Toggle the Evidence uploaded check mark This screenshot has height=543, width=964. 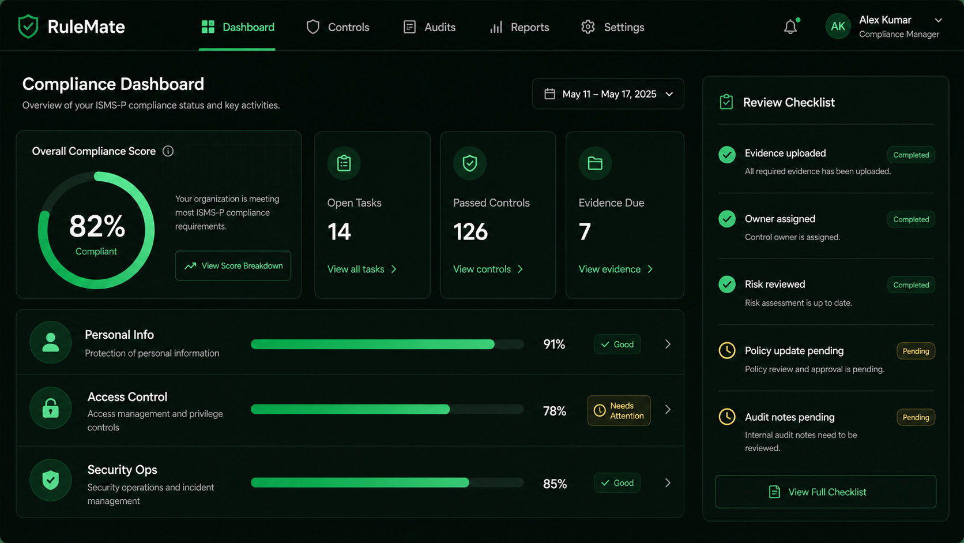[727, 155]
